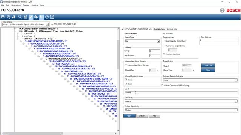The height and width of the screenshot is (135, 241).
Task: Enable Green Operational LED blinking
Action: [162, 85]
